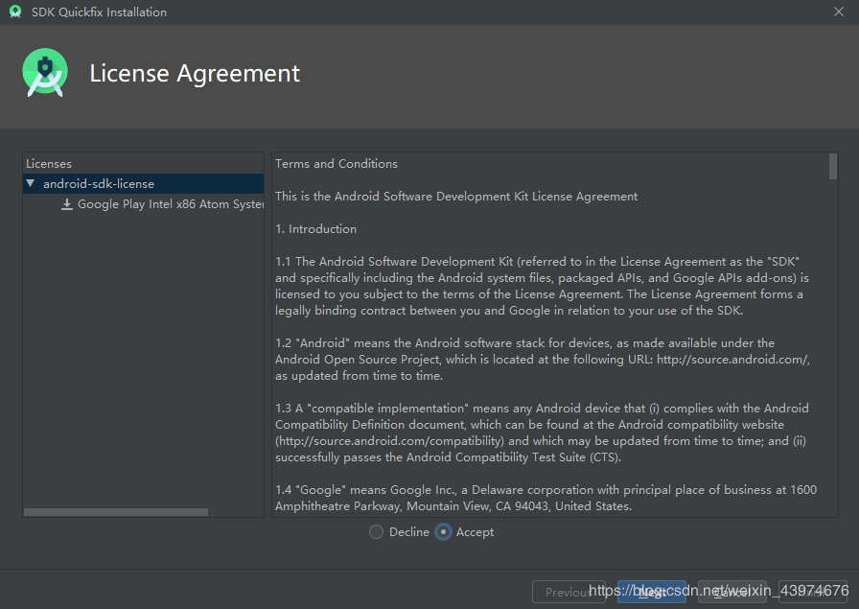This screenshot has width=859, height=609.
Task: Collapse the android-sdk-license tree node
Action: (x=30, y=182)
